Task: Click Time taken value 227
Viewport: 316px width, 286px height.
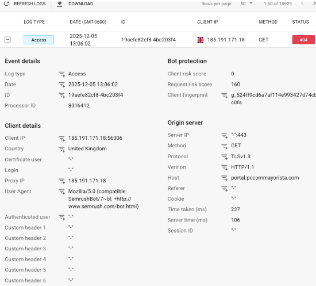Action: (236, 209)
